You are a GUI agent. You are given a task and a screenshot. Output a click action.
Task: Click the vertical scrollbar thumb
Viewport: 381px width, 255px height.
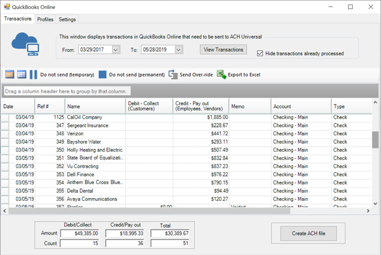point(375,140)
